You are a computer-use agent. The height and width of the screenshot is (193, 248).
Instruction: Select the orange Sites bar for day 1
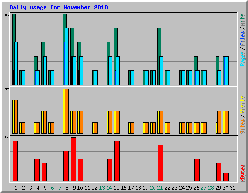(16, 117)
